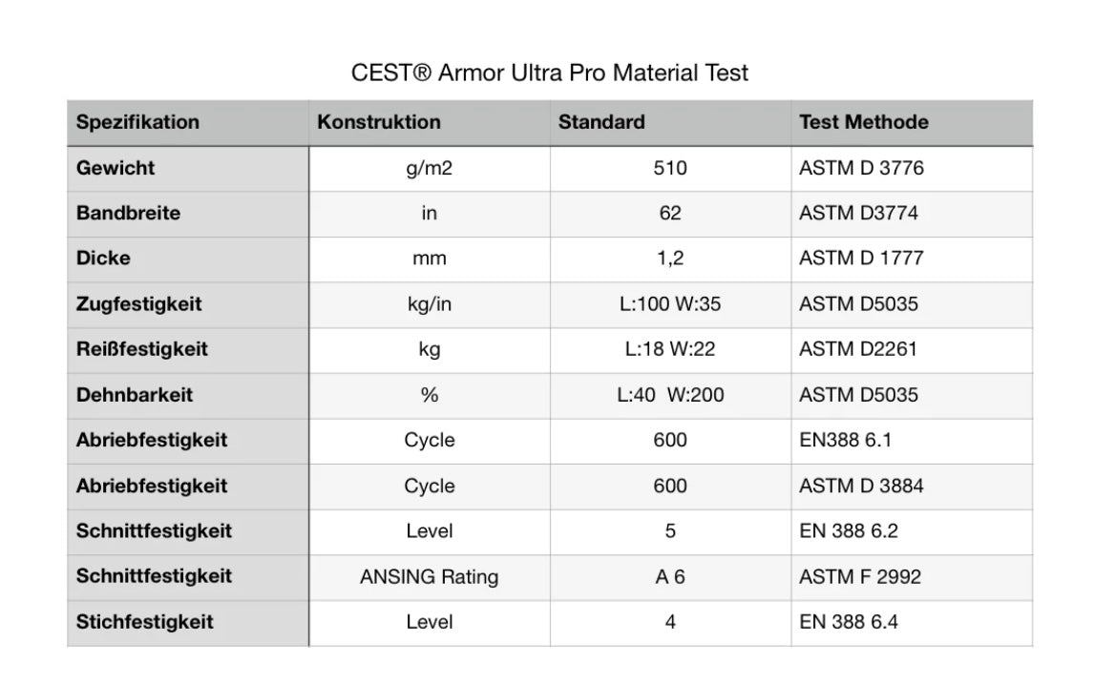Click the table title CEST® Armor Ultra Pro
The width and height of the screenshot is (1116, 684).
tap(550, 73)
